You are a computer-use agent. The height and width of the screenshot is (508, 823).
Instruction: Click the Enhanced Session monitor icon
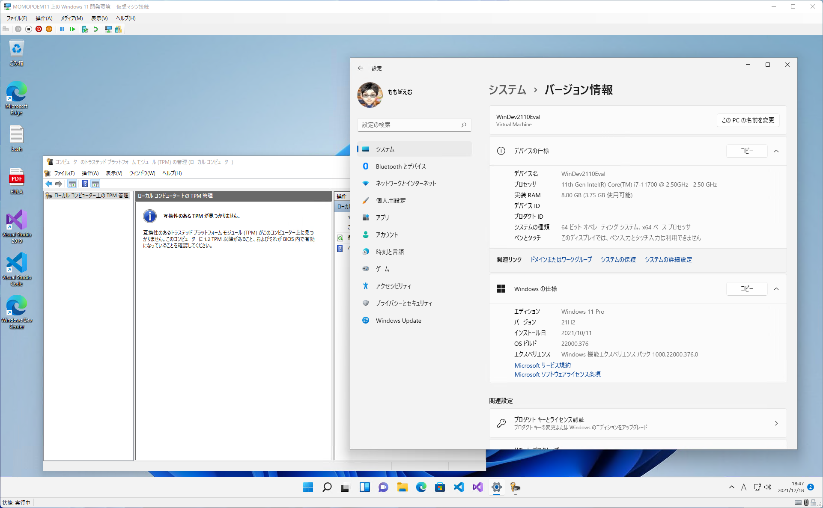(108, 29)
